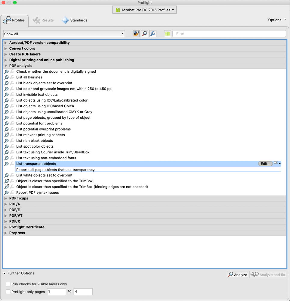Click the Analyze and fix button

pos(268,274)
